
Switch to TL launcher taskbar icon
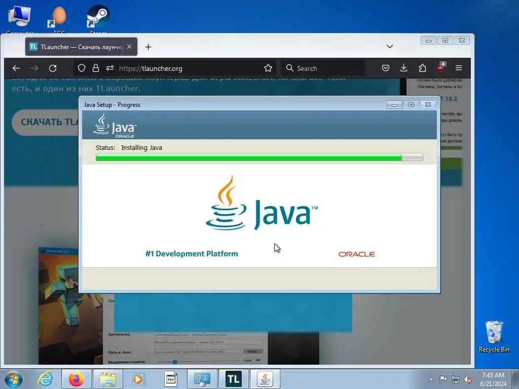pyautogui.click(x=233, y=379)
